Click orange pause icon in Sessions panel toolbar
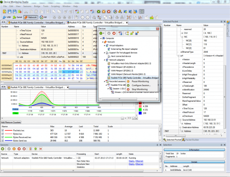This screenshot has height=177, width=230. pyautogui.click(x=14, y=149)
